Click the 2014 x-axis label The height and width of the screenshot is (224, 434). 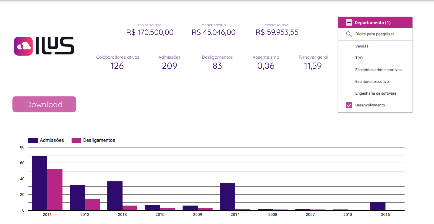(235, 215)
